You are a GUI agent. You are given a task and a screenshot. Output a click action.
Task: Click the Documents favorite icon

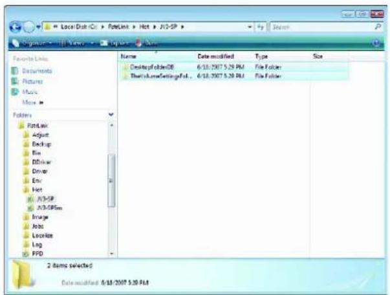[15, 71]
